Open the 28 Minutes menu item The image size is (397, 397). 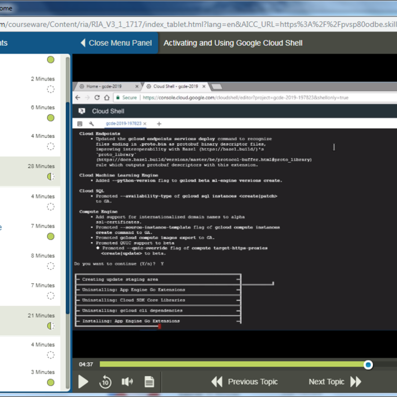click(x=30, y=172)
